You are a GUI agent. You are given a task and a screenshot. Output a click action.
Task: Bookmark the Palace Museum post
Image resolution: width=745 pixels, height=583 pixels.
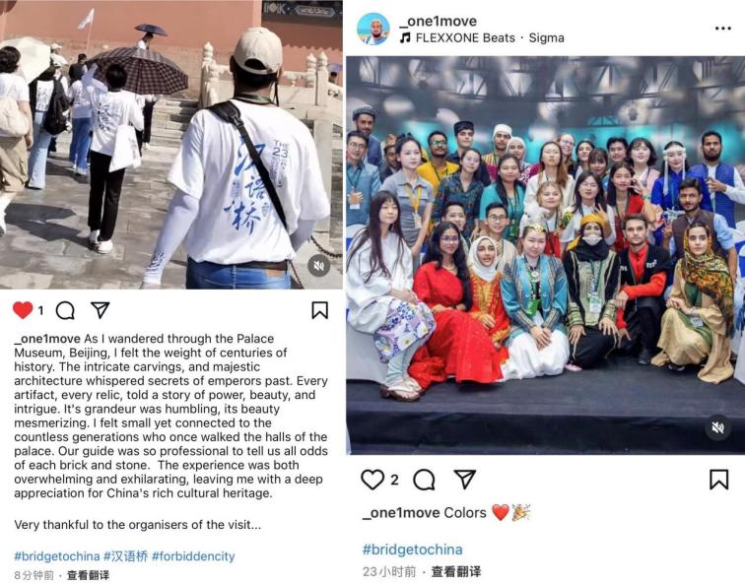(x=319, y=310)
